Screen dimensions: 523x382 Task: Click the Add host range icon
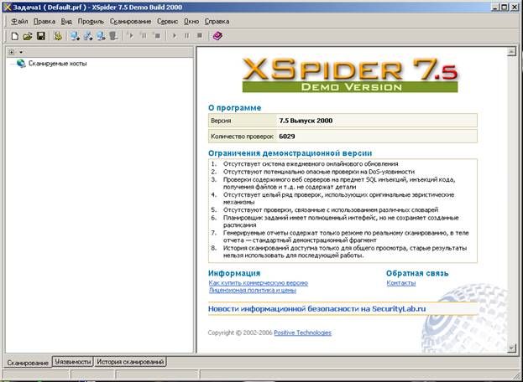click(88, 36)
